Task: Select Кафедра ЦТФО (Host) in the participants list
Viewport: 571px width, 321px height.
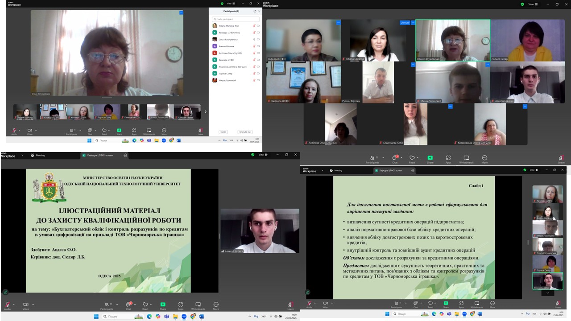Action: tap(236, 33)
